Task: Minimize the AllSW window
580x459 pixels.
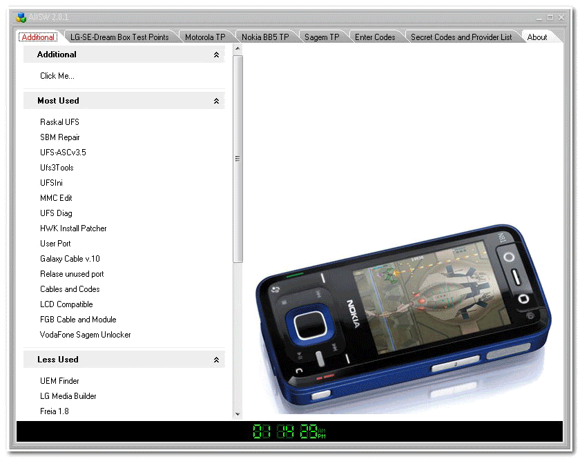Action: (x=539, y=18)
